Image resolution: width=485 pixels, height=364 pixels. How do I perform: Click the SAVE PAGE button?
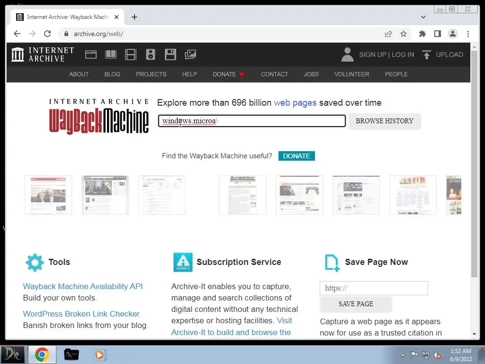pos(356,304)
